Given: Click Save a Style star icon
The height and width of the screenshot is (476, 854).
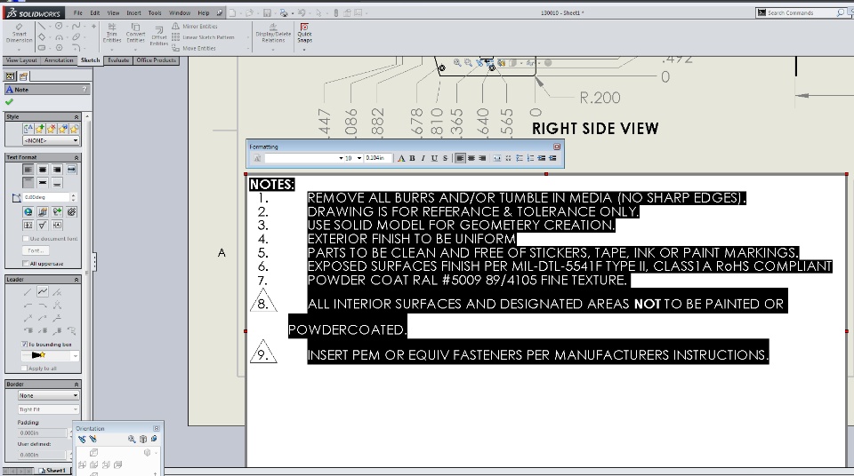Looking at the screenshot, I should click(62, 129).
